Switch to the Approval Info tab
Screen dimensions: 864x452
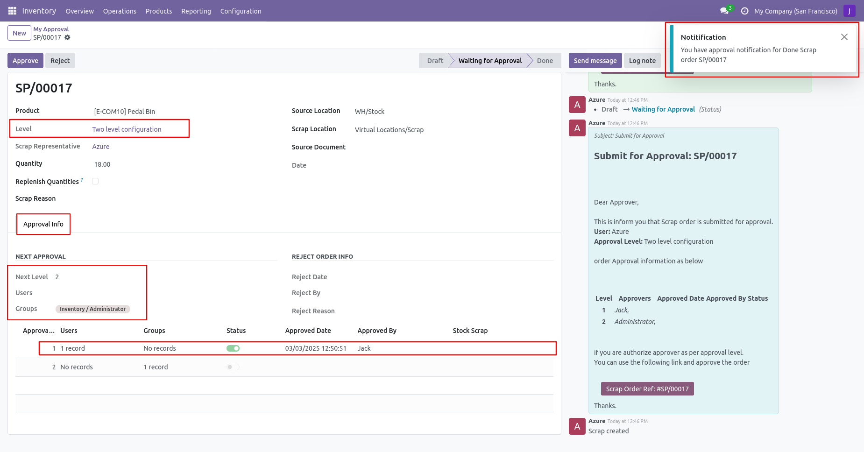tap(43, 224)
